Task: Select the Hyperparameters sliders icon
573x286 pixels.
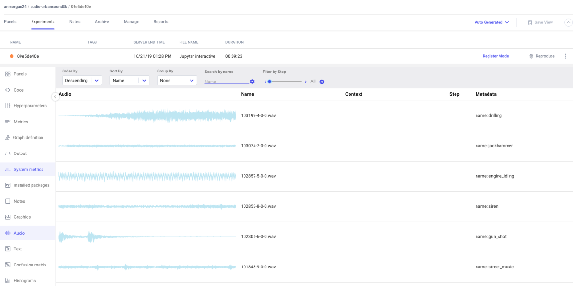Action: point(8,106)
